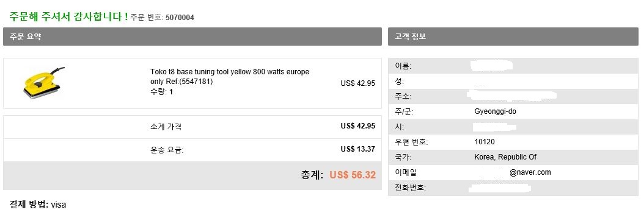
Task: Click the Gyeonggi-do province value
Action: click(495, 111)
